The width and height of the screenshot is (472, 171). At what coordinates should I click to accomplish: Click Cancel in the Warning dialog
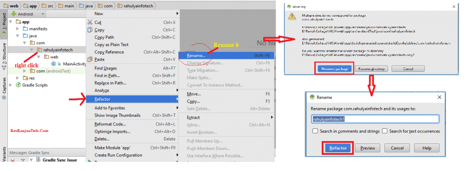tap(408, 68)
